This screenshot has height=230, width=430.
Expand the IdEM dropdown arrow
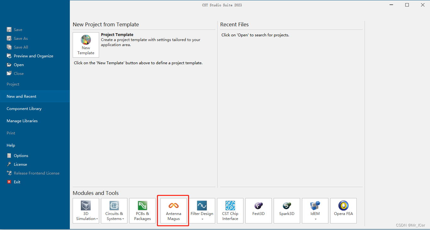click(316, 219)
